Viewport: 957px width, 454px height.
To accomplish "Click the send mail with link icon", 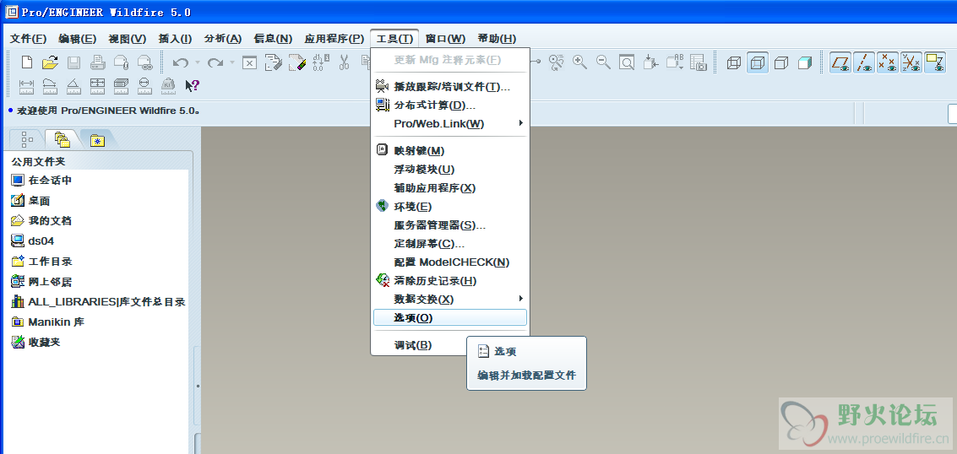I will coord(144,62).
